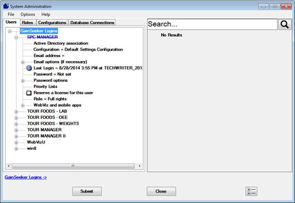Viewport: 295px width, 203px height.
Task: Expand the Password options node
Action: coord(23,80)
